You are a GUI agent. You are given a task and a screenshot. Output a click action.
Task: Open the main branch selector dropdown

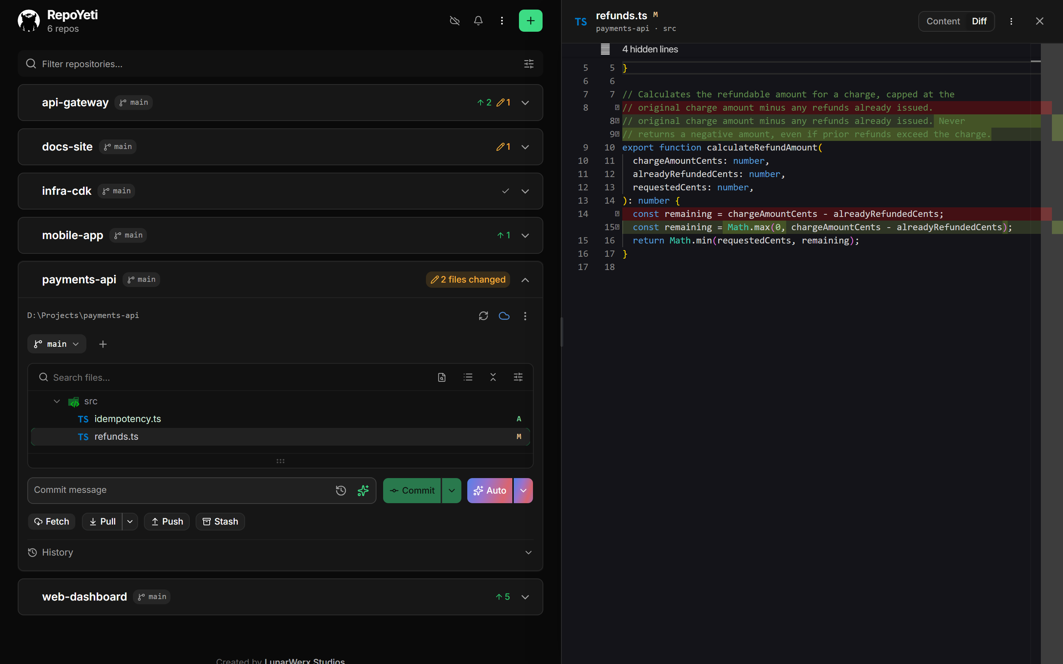pyautogui.click(x=57, y=344)
